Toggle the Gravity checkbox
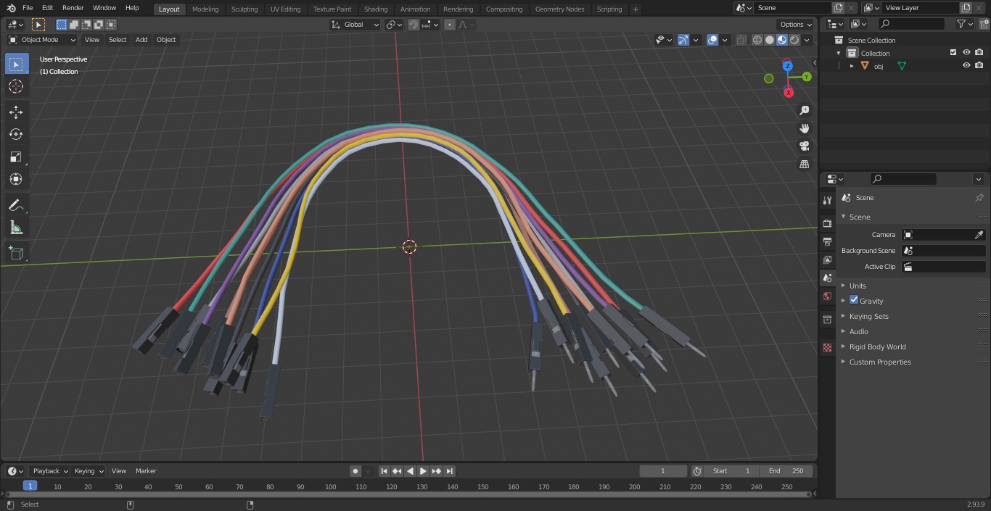Screen dimensions: 991x511 pyautogui.click(x=854, y=300)
